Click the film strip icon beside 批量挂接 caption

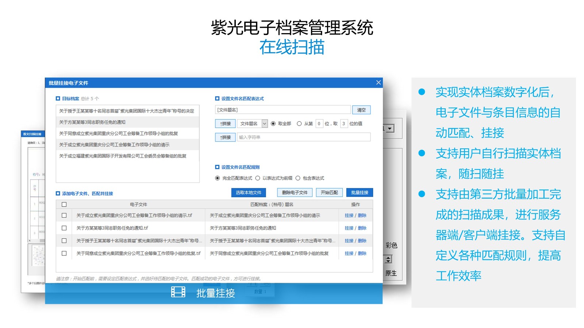click(178, 292)
